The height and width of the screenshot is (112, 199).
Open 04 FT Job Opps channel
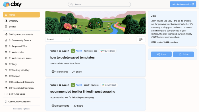21,94
